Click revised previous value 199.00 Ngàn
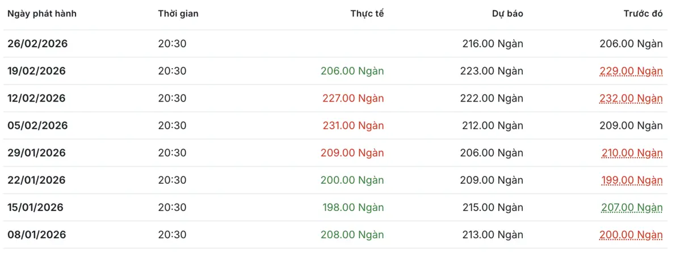680x253 pixels. [632, 180]
